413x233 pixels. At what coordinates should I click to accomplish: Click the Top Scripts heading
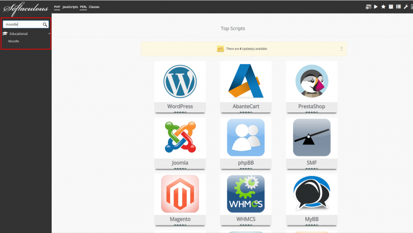click(233, 29)
